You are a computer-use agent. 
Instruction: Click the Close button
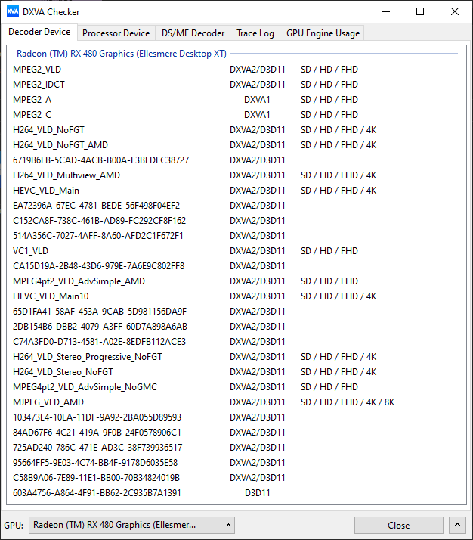tap(399, 525)
